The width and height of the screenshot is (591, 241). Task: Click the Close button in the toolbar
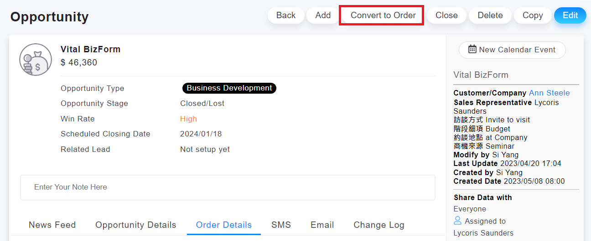(446, 15)
